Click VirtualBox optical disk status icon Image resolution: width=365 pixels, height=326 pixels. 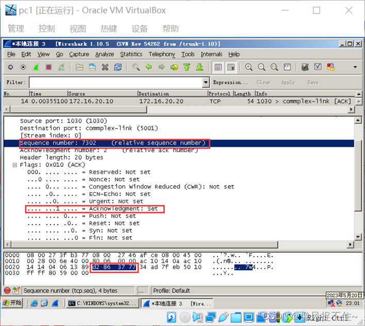tap(185, 317)
